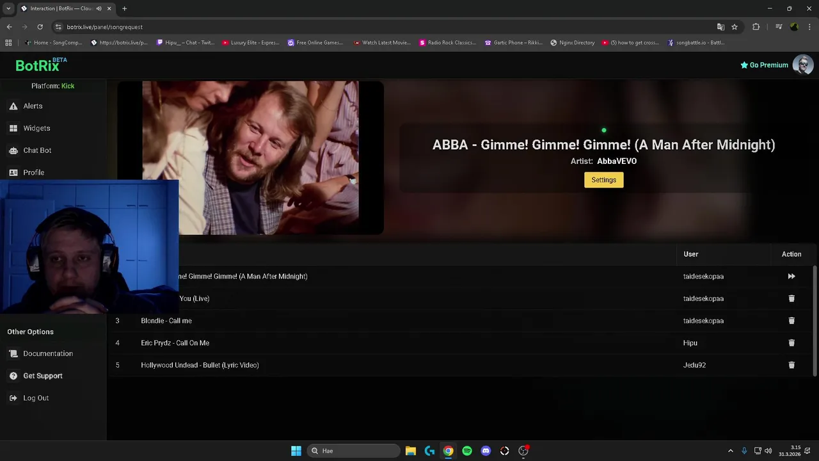The image size is (819, 461).
Task: Open the Chrome apps grid bookmark
Action: coord(8,43)
